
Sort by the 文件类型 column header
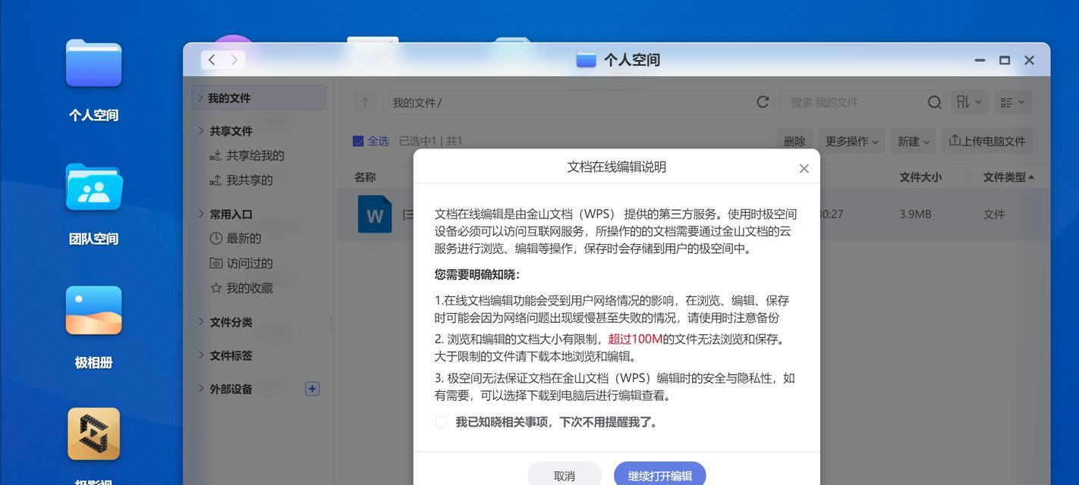1008,177
